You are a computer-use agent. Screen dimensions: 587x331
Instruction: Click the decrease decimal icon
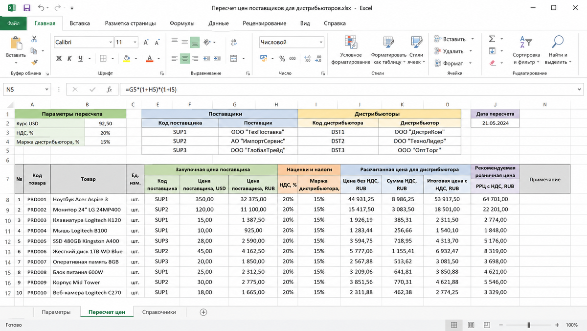(x=319, y=59)
